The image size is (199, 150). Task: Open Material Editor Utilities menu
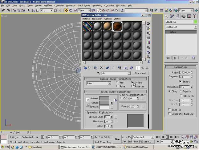point(117,19)
